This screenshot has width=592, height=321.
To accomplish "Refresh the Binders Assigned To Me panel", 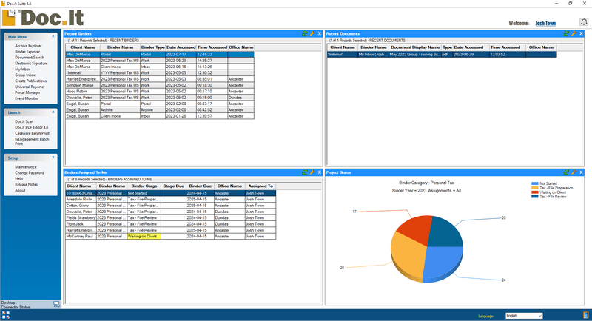I will pos(305,172).
